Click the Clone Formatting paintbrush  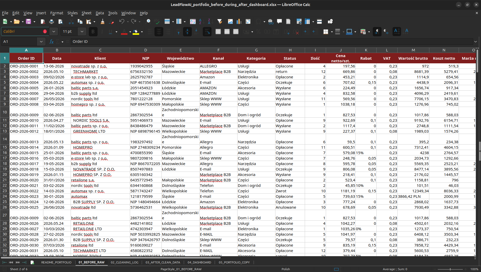click(103, 22)
